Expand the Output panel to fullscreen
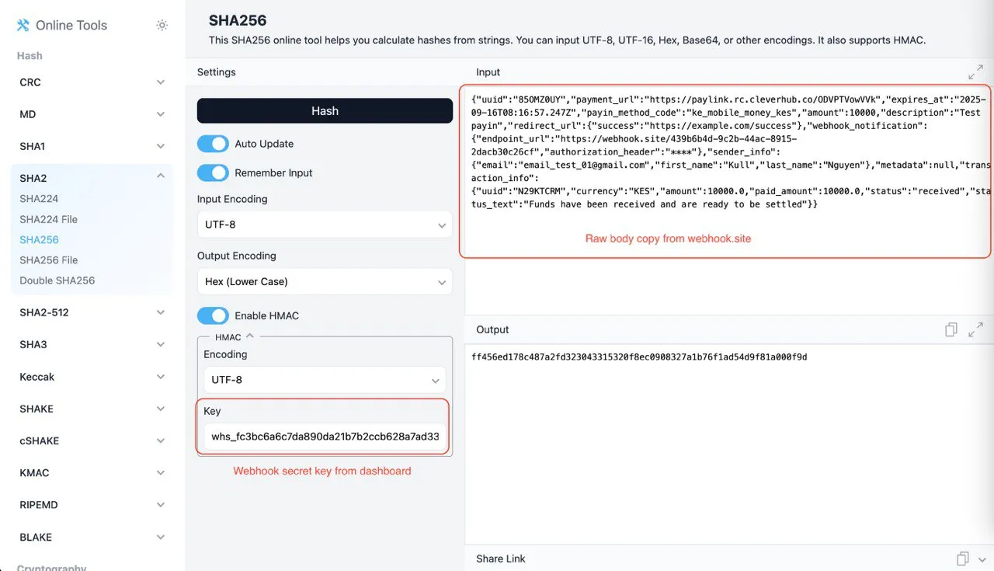This screenshot has height=571, width=994. point(975,329)
